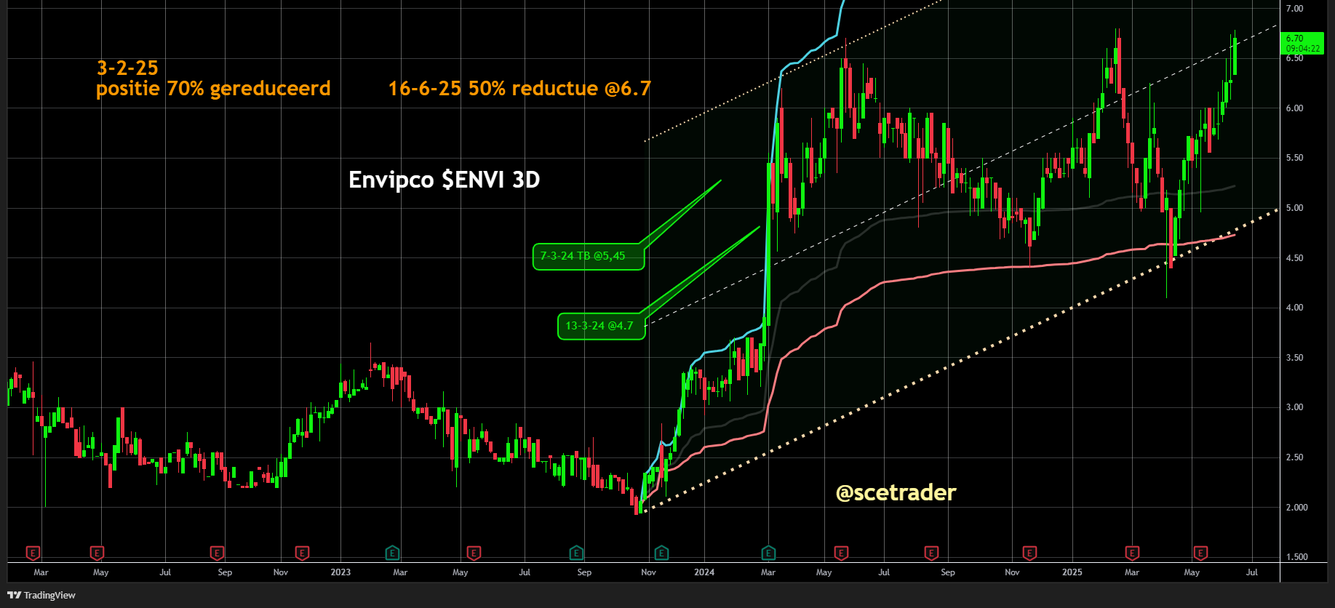
Task: Open the teal earnings marker after November 2023
Action: click(x=661, y=553)
